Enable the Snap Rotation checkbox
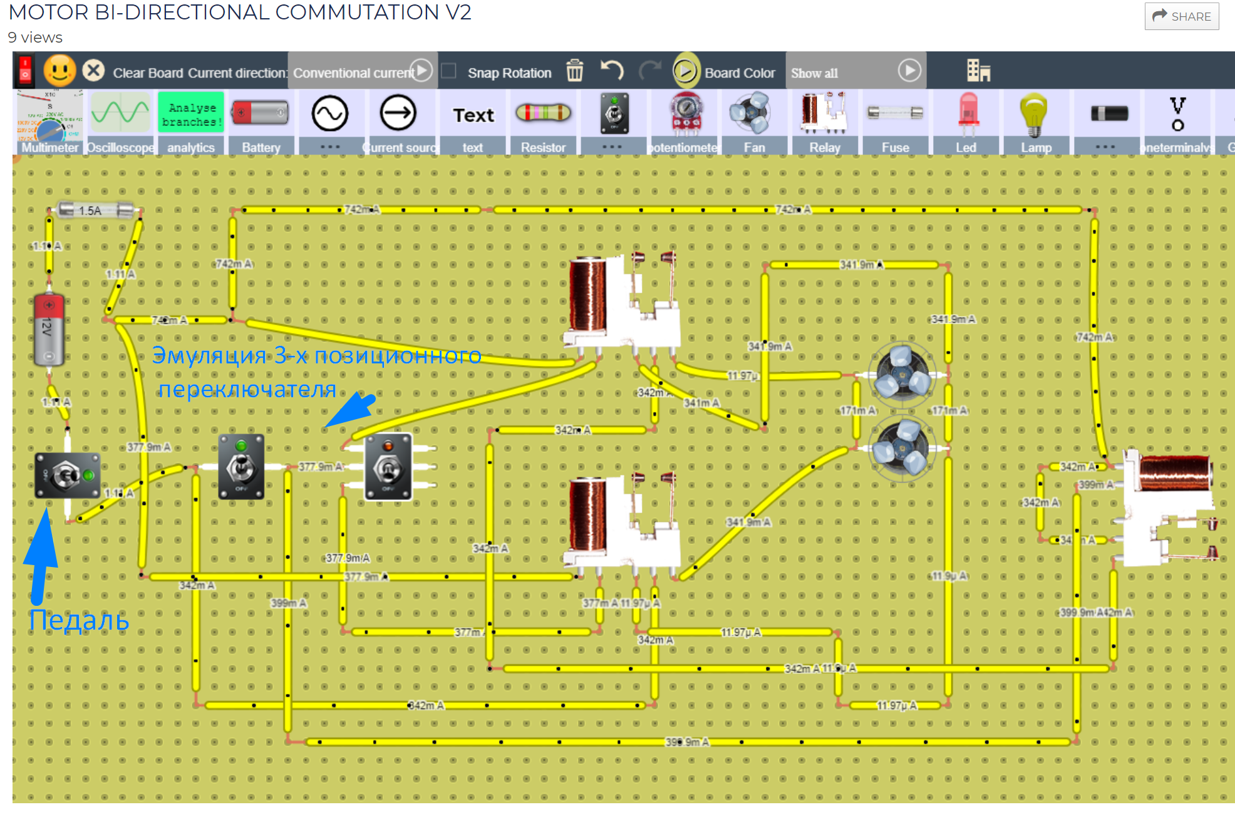This screenshot has width=1235, height=817. click(448, 71)
